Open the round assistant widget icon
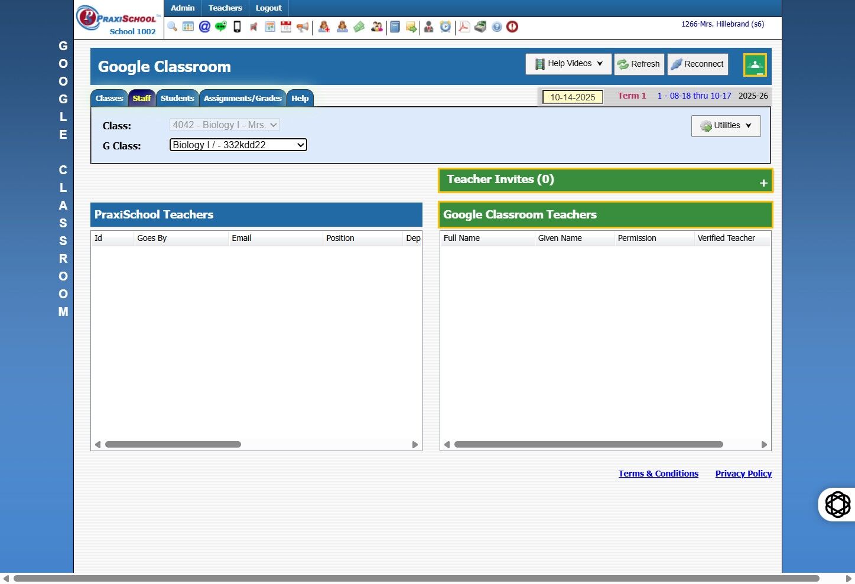This screenshot has height=584, width=855. click(837, 504)
